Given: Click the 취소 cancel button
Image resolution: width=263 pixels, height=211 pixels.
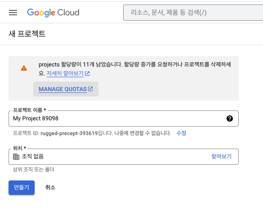Looking at the screenshot, I should pyautogui.click(x=50, y=187).
